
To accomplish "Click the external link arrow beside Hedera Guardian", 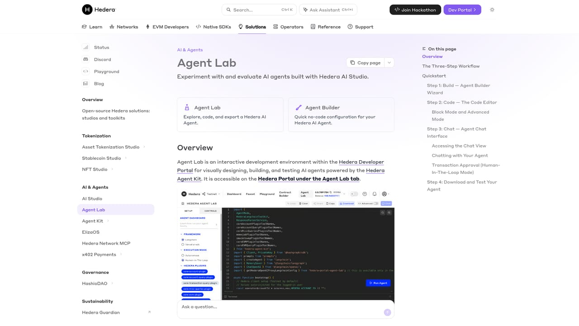I will click(149, 312).
